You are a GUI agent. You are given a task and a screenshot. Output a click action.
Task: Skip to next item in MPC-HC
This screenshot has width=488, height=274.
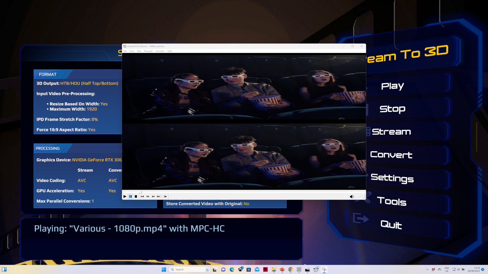[x=158, y=196]
